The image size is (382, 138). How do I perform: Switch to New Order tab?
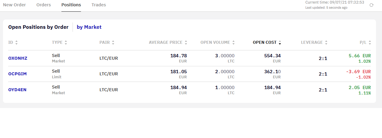pyautogui.click(x=14, y=5)
